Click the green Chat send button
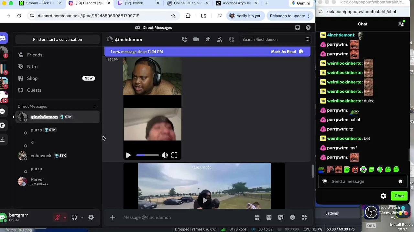The height and width of the screenshot is (232, 414). [399, 196]
